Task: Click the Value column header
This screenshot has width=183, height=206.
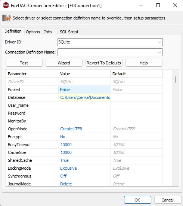Action: point(84,74)
